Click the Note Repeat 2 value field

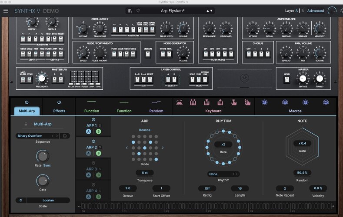coord(285,188)
